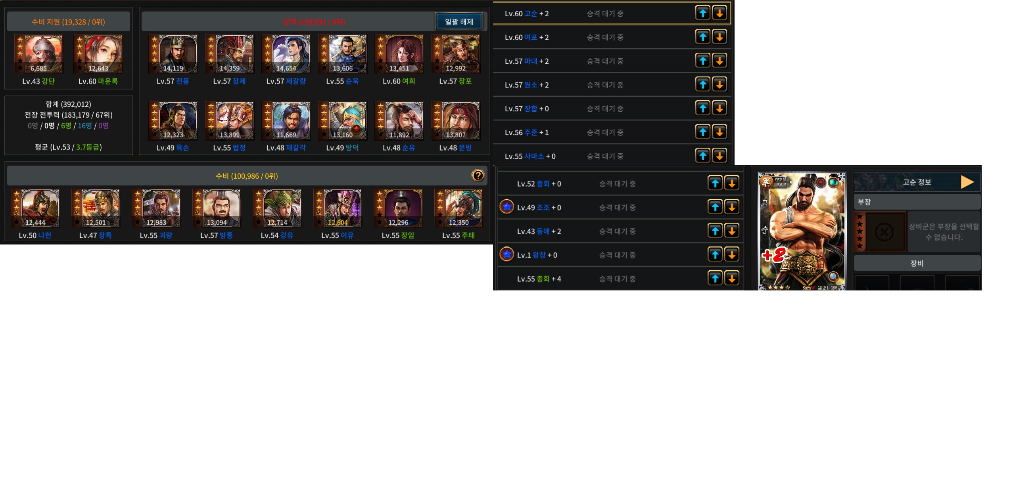
Task: Select the Lv.57 장합 +0 row
Action: 612,108
